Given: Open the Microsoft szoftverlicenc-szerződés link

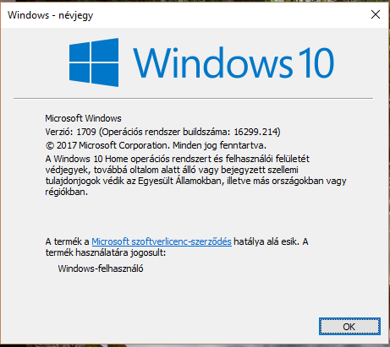Looking at the screenshot, I should click(162, 241).
